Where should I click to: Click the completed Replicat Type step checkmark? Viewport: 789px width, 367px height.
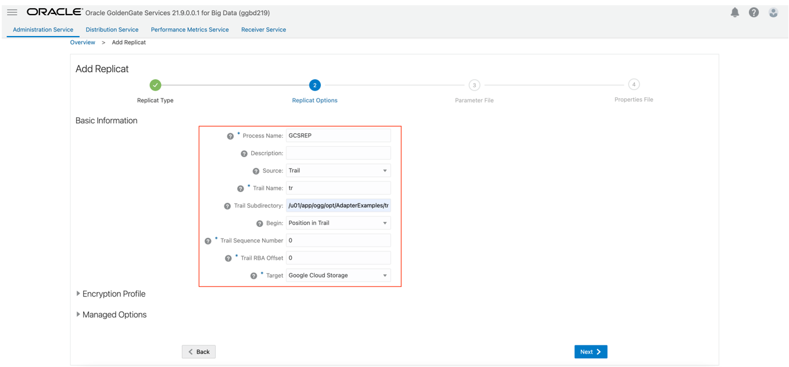click(x=155, y=85)
